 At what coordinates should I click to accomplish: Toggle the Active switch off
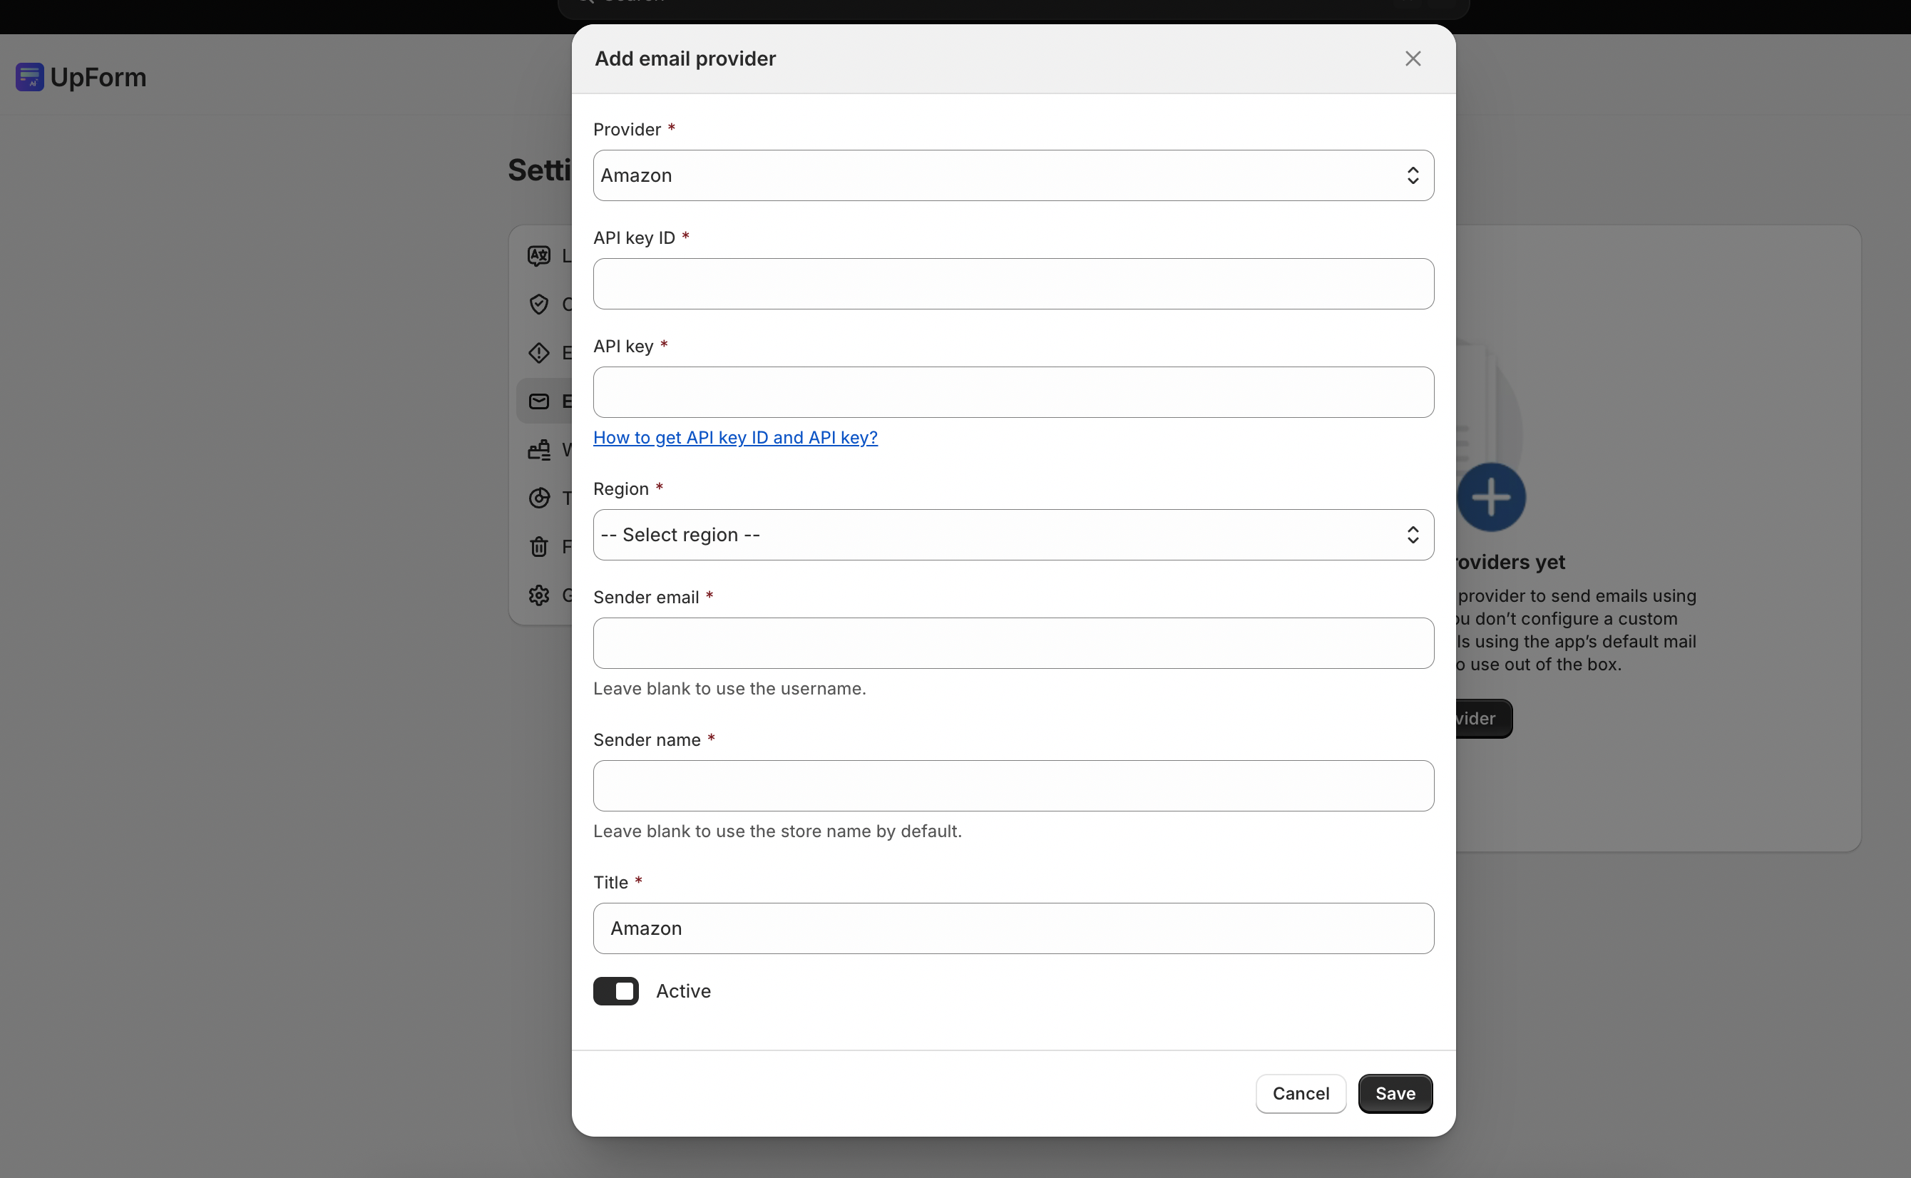coord(615,991)
